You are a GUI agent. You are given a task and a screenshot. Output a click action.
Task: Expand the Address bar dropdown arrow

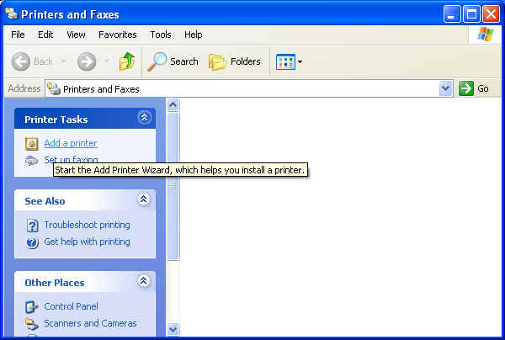pos(445,88)
